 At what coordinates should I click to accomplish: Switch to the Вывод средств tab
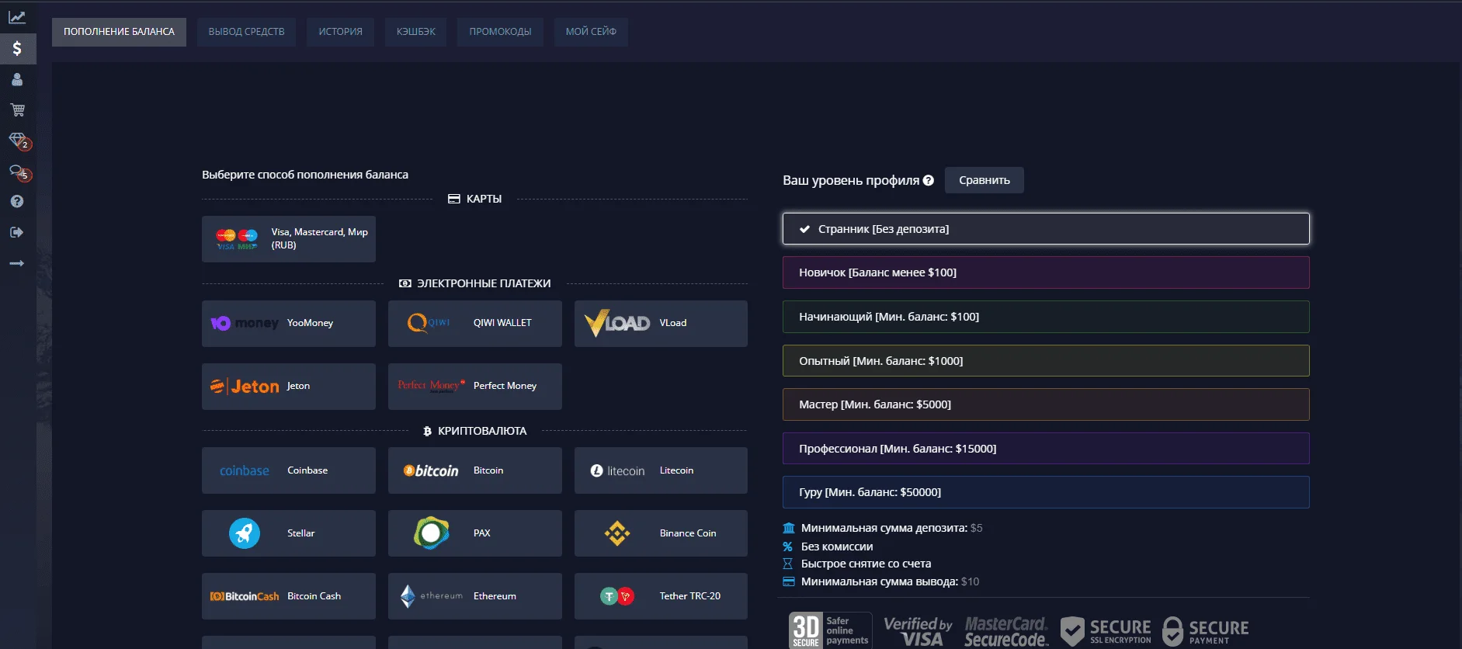click(246, 32)
